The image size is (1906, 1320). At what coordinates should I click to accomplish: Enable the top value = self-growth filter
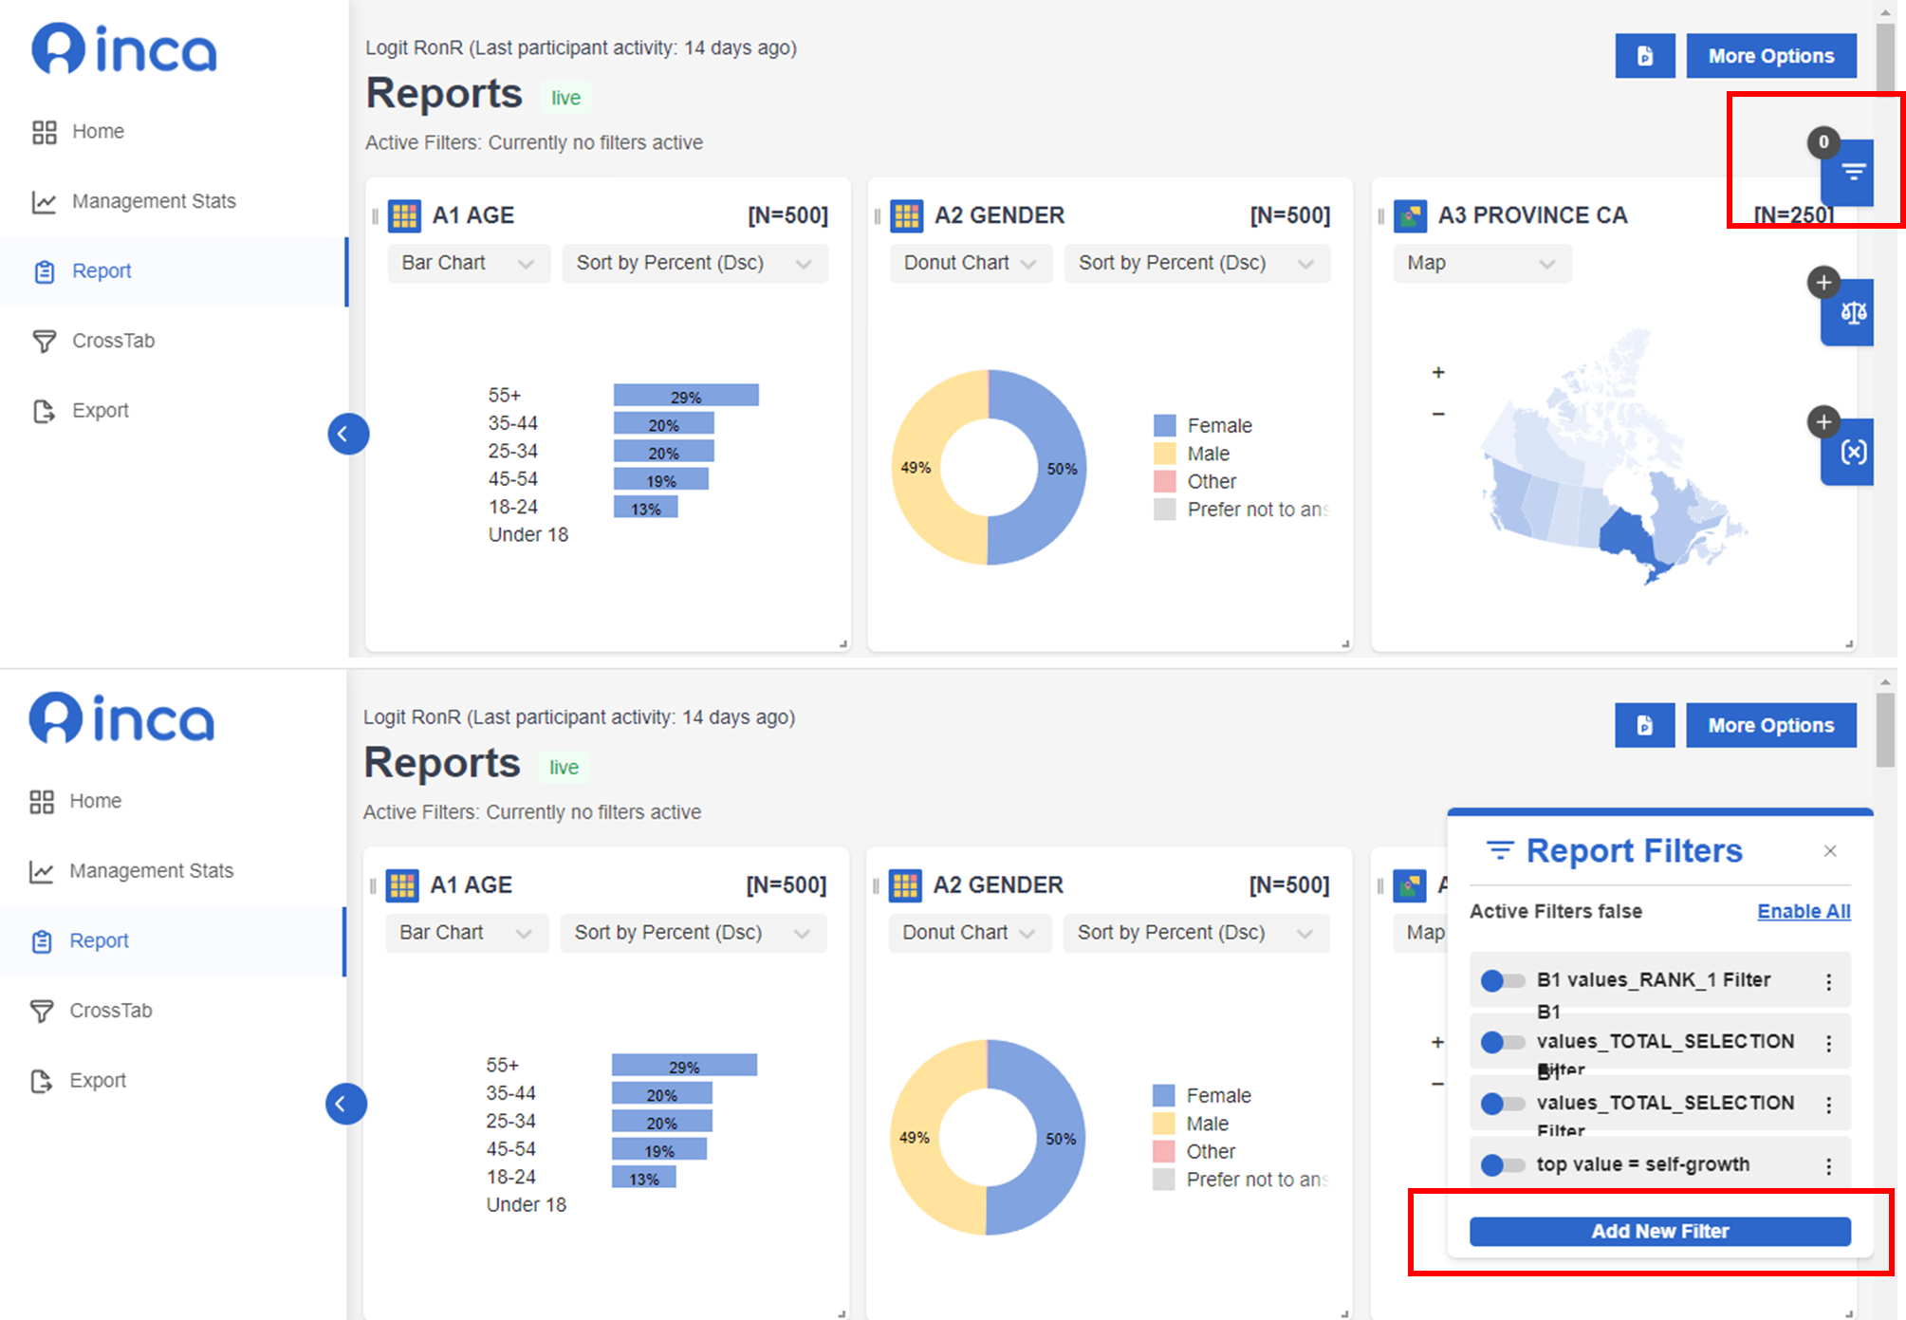1502,1165
